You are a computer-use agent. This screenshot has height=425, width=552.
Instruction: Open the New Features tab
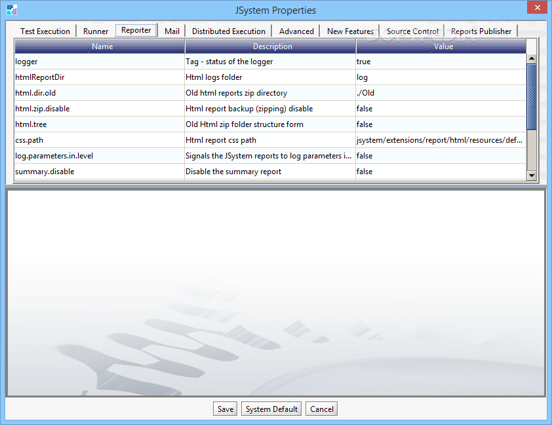350,31
